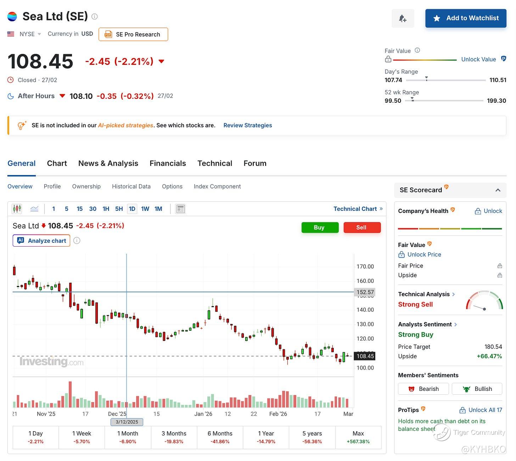Click the red Sell button

pyautogui.click(x=362, y=227)
